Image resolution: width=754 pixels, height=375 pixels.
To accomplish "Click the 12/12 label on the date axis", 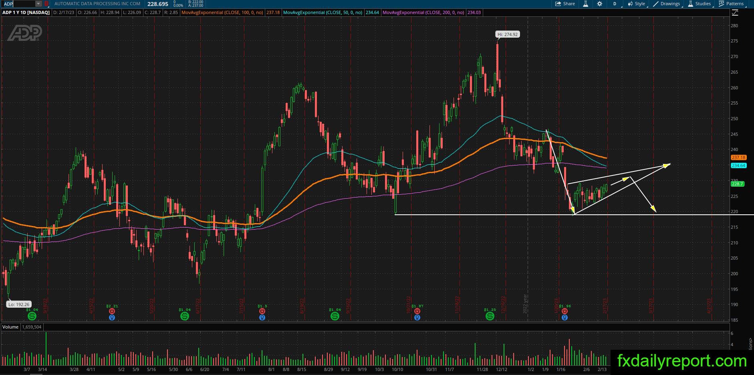I will pyautogui.click(x=501, y=369).
